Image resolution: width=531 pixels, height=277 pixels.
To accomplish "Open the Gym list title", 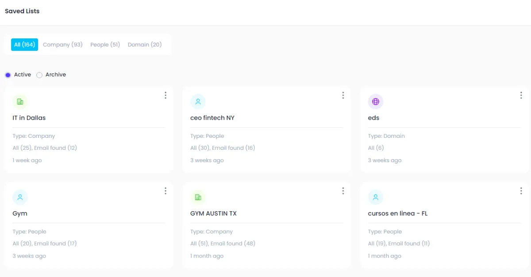I will point(20,213).
